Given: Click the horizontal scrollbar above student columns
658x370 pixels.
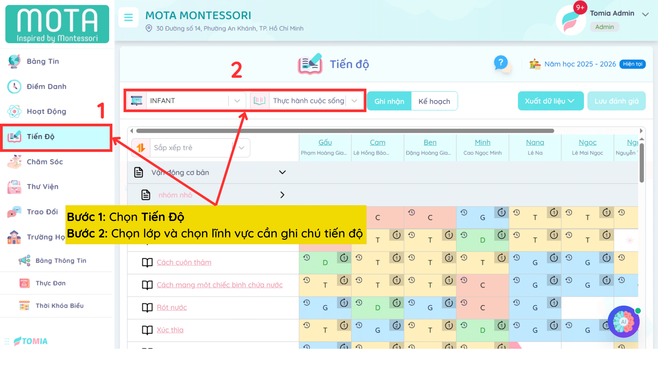Looking at the screenshot, I should (345, 131).
